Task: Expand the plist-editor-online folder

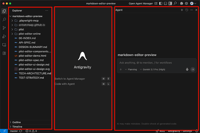Action: click(12, 34)
